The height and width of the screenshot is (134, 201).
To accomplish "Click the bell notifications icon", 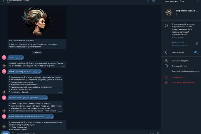I will [166, 52].
